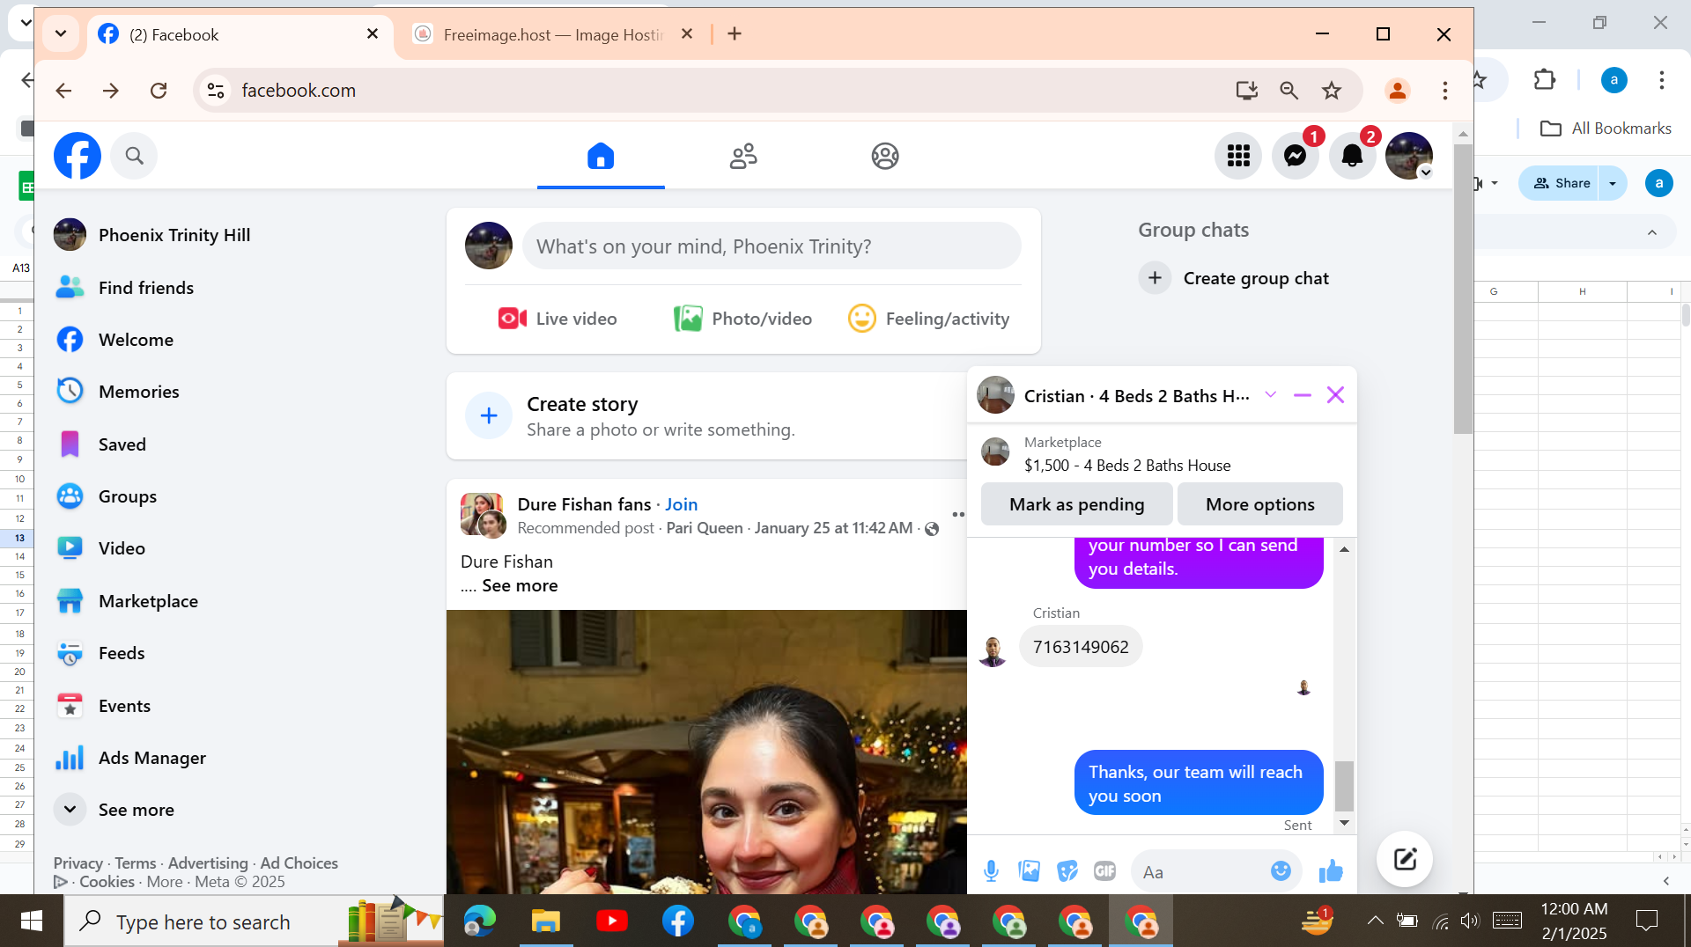Image resolution: width=1691 pixels, height=947 pixels.
Task: Open the Windows Start menu
Action: tap(32, 921)
